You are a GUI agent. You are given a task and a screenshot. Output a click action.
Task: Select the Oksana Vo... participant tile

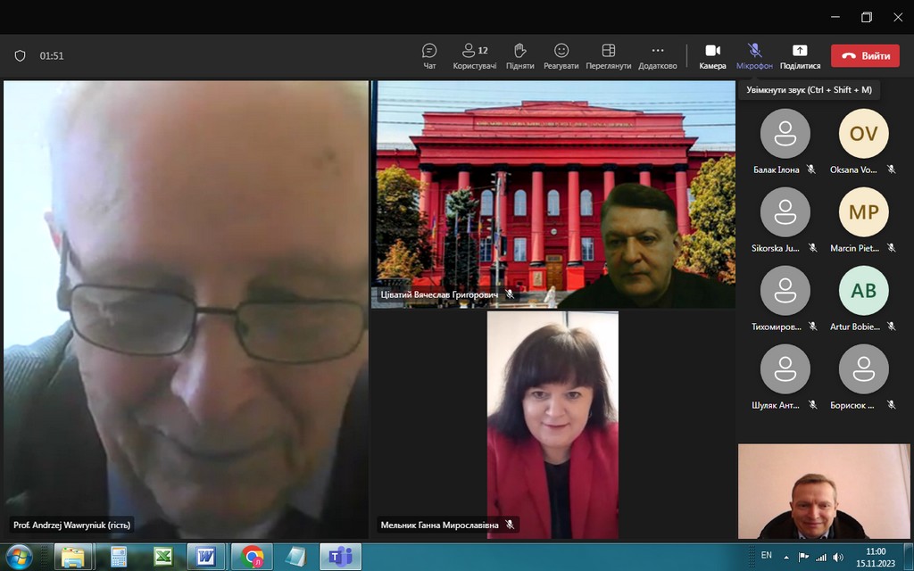click(x=863, y=134)
